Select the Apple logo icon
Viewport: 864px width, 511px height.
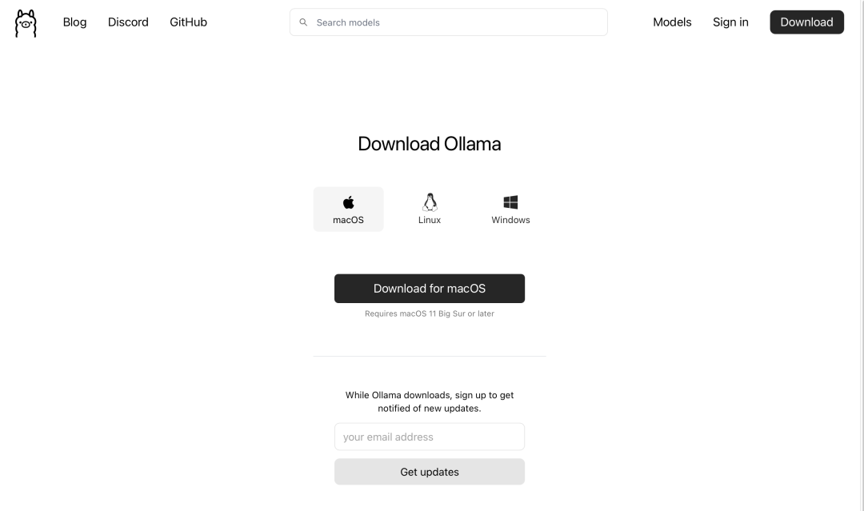click(348, 202)
